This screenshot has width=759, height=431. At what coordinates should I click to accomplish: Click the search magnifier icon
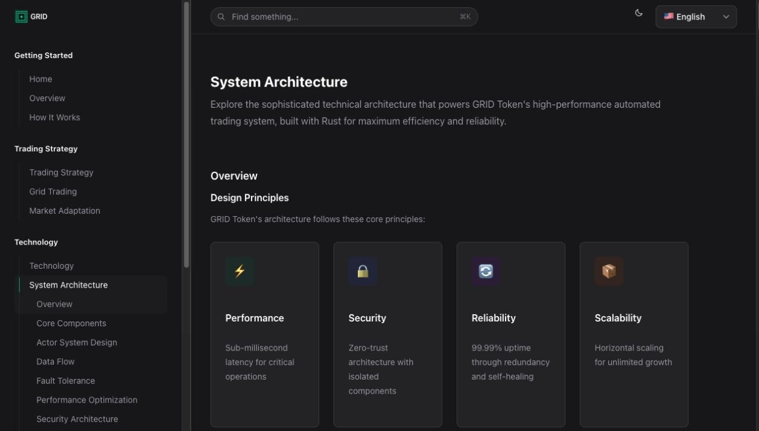click(221, 17)
